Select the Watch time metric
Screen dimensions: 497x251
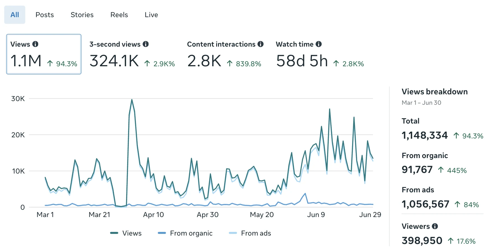point(320,54)
